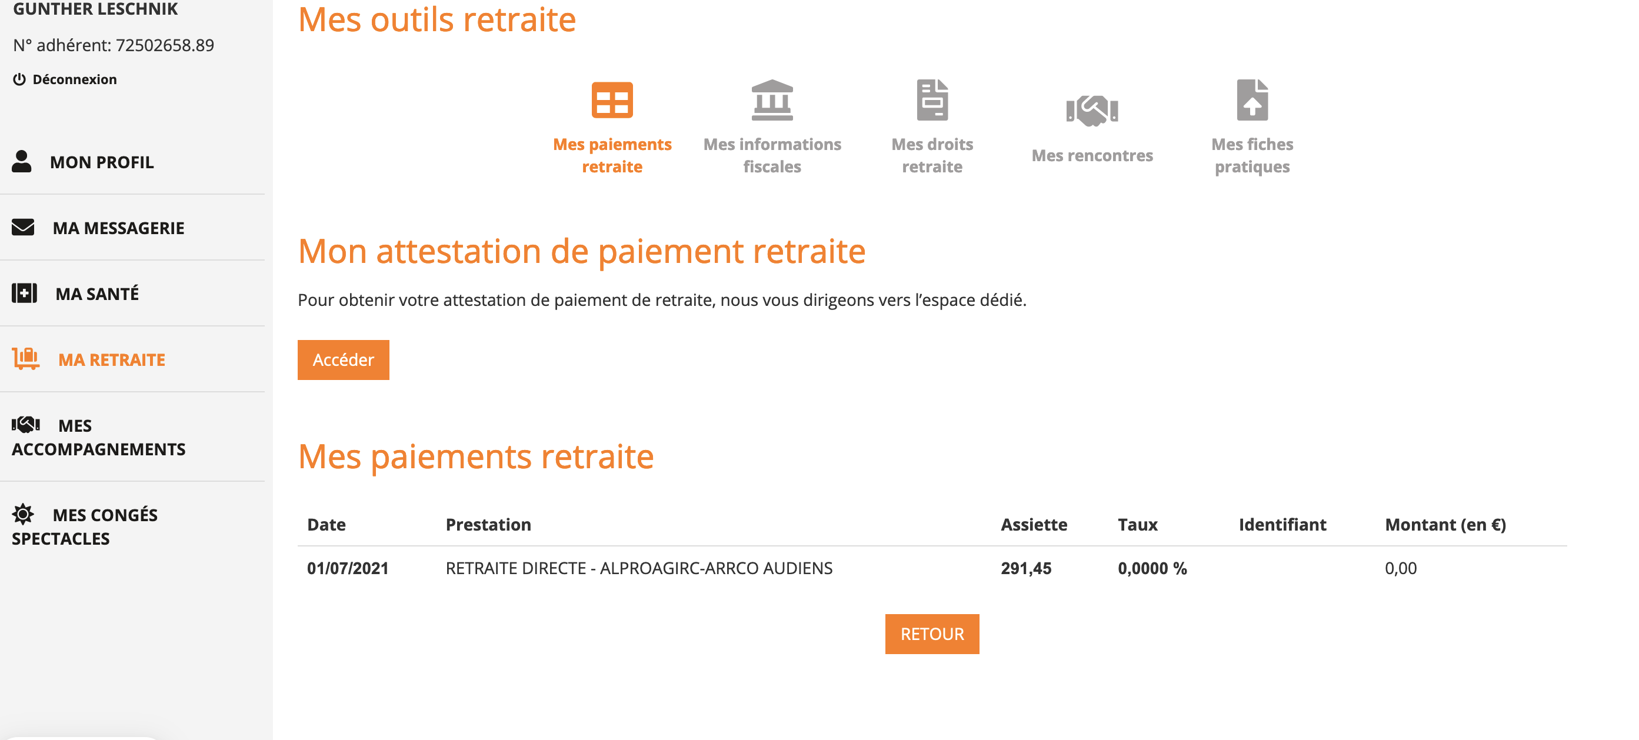Open MES ACCOMPAGNEMENTS in the sidebar
The width and height of the screenshot is (1639, 740).
tap(99, 438)
